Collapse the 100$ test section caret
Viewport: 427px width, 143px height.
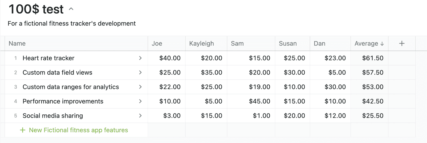coord(71,9)
